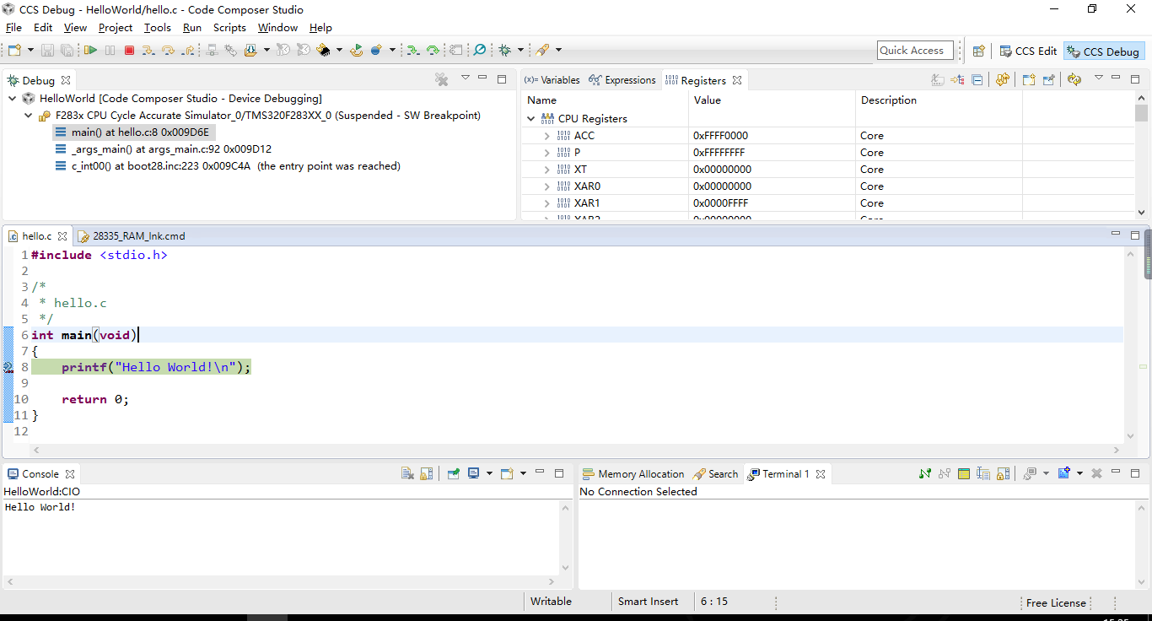Screen dimensions: 1152x621
Task: Click Pin Console icon
Action: [453, 474]
